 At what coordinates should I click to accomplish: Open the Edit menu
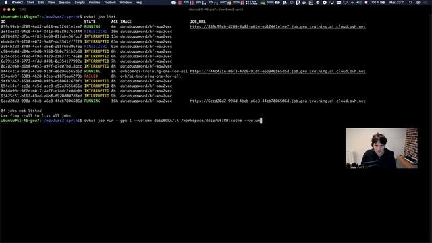pos(41,3)
